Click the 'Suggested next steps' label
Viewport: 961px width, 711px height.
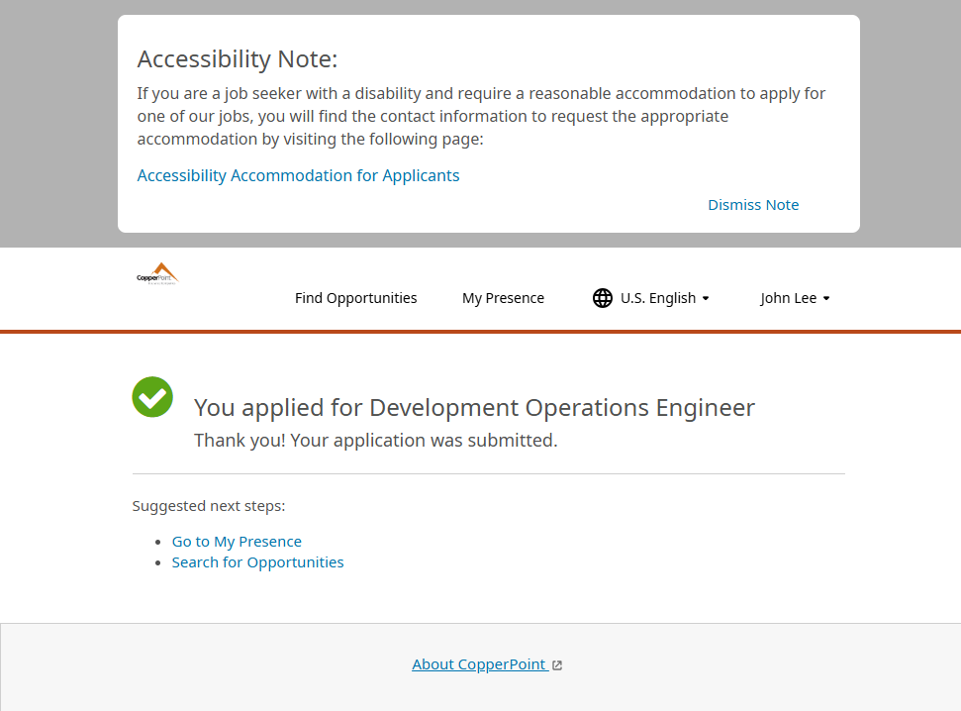point(209,506)
